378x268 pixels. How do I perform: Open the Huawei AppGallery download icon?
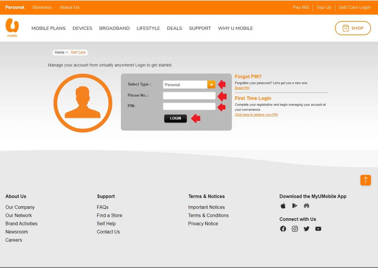pos(307,206)
